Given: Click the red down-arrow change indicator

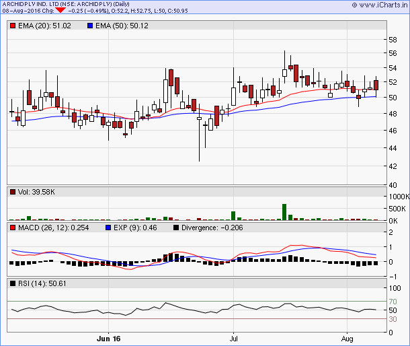Looking at the screenshot, I should coord(60,10).
